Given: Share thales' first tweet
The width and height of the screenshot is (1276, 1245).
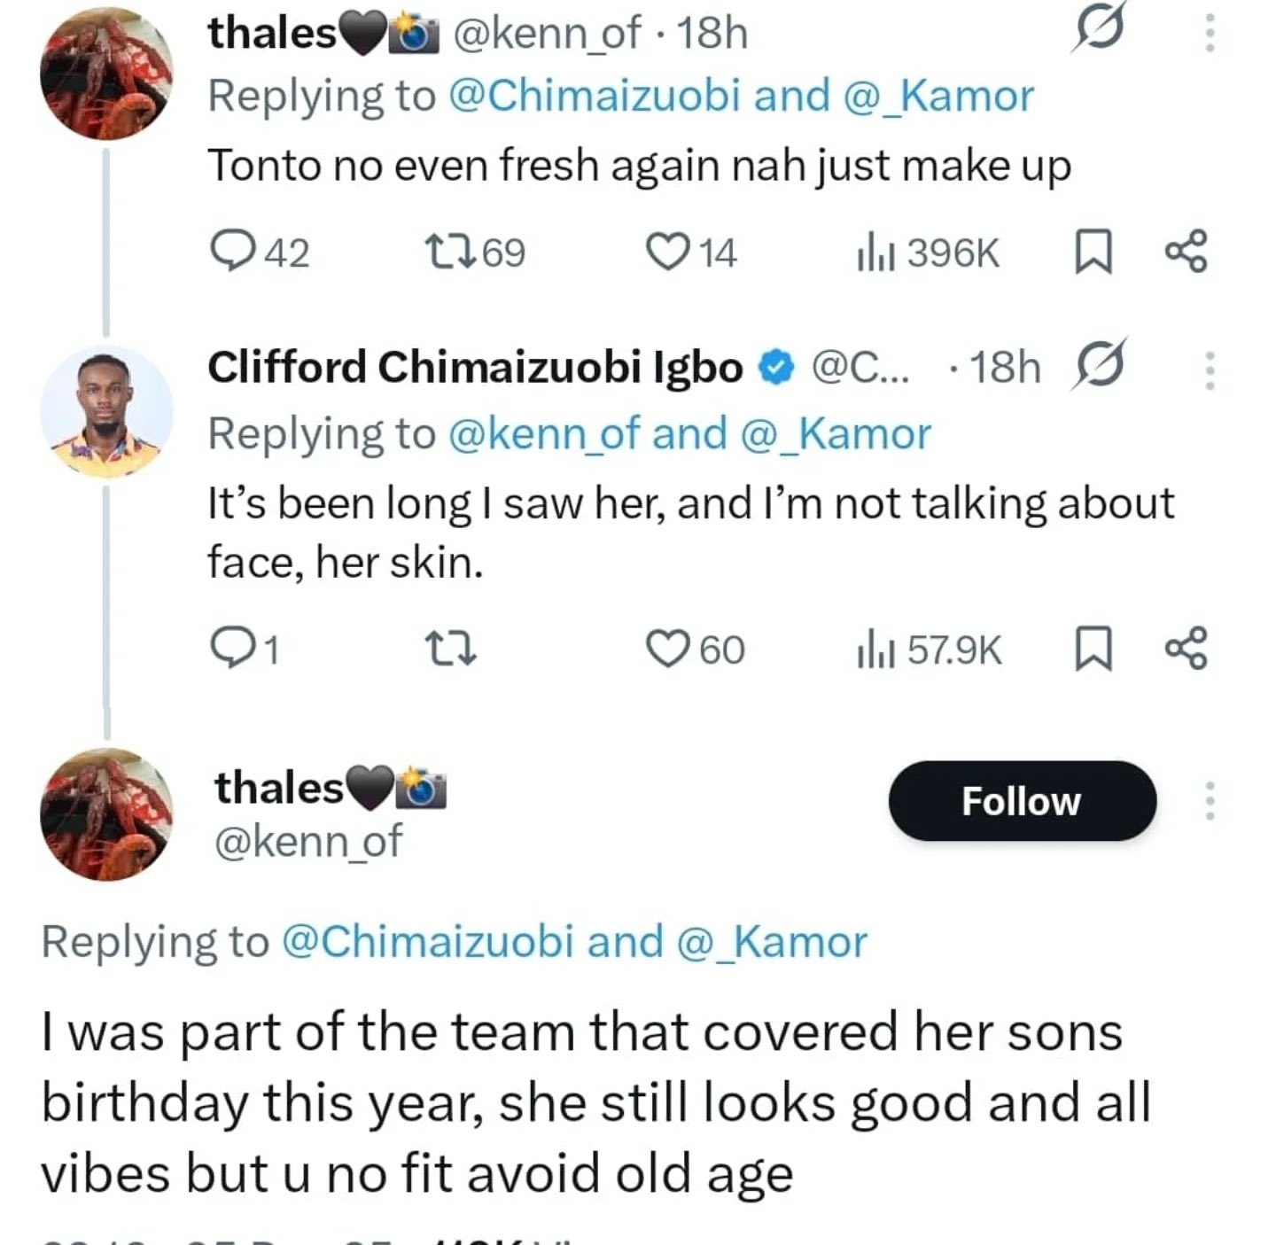Looking at the screenshot, I should [1186, 252].
